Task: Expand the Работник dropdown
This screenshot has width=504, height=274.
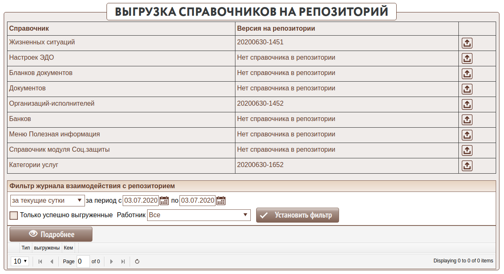Action: [x=199, y=215]
